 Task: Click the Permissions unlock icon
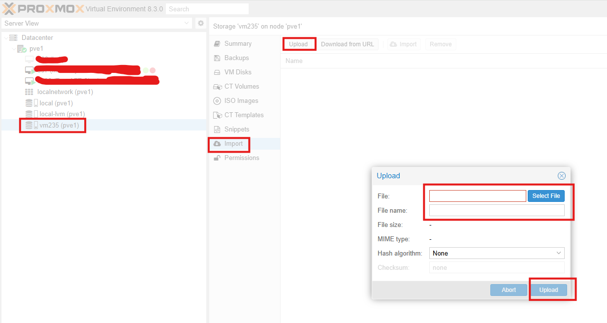pos(217,158)
